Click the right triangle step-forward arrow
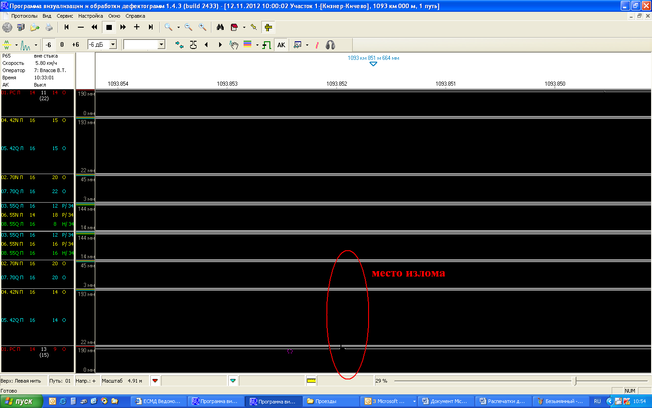The width and height of the screenshot is (652, 408). point(221,45)
